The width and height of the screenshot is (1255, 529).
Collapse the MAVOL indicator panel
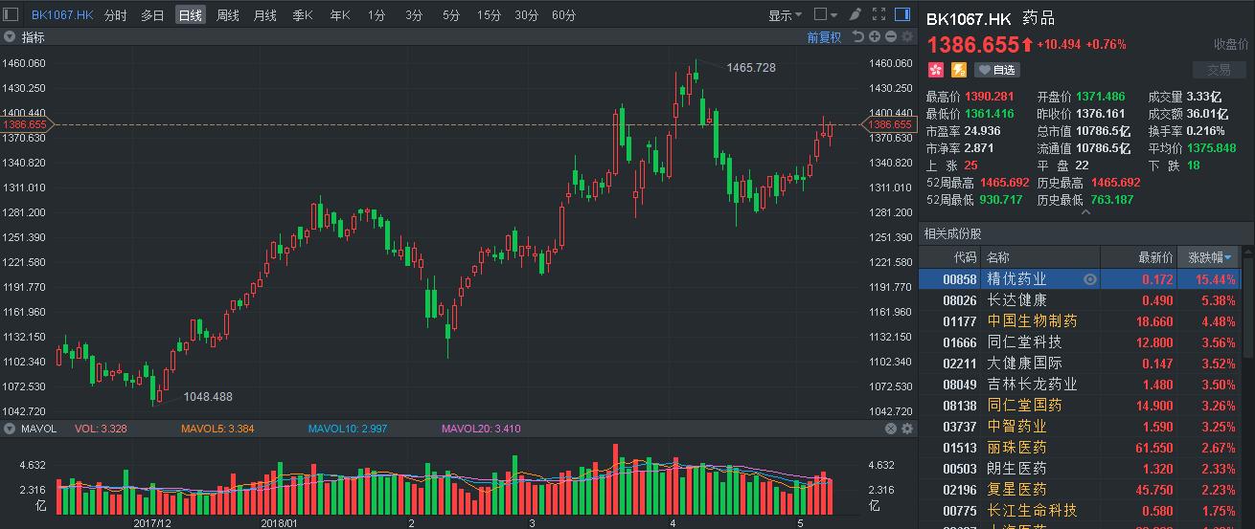pyautogui.click(x=11, y=429)
